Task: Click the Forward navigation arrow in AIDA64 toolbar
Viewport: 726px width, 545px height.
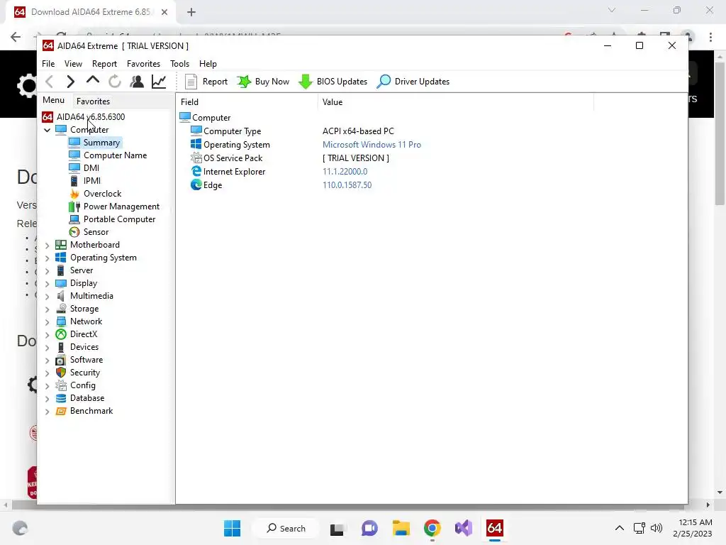Action: [70, 82]
